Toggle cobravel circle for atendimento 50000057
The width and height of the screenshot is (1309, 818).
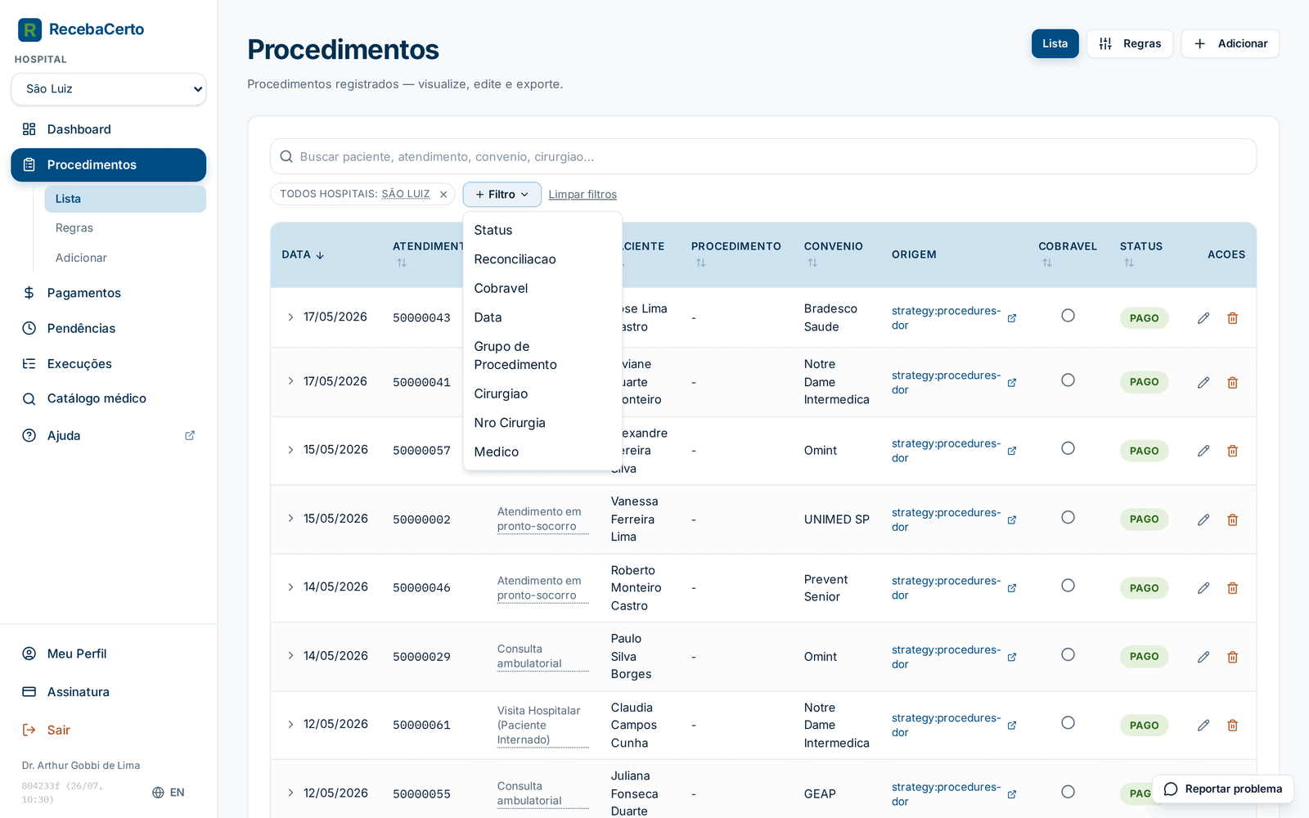point(1068,448)
